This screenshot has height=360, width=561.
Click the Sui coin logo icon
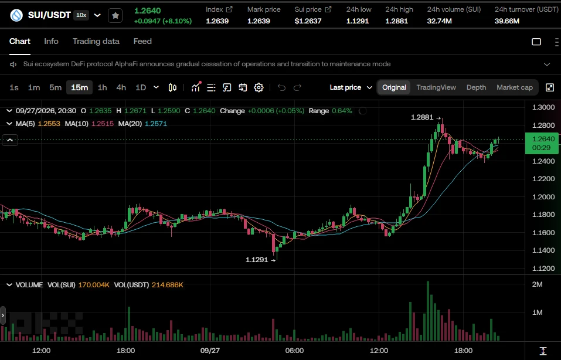(16, 15)
